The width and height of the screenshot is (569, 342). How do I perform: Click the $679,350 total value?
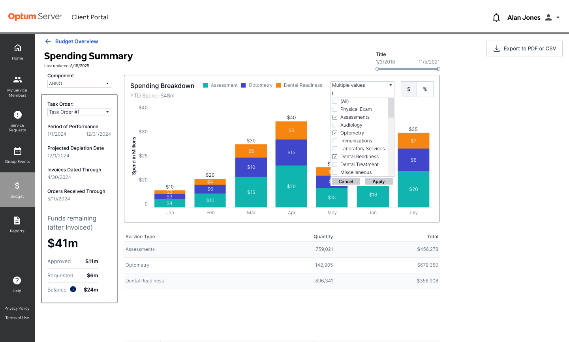[x=428, y=265]
